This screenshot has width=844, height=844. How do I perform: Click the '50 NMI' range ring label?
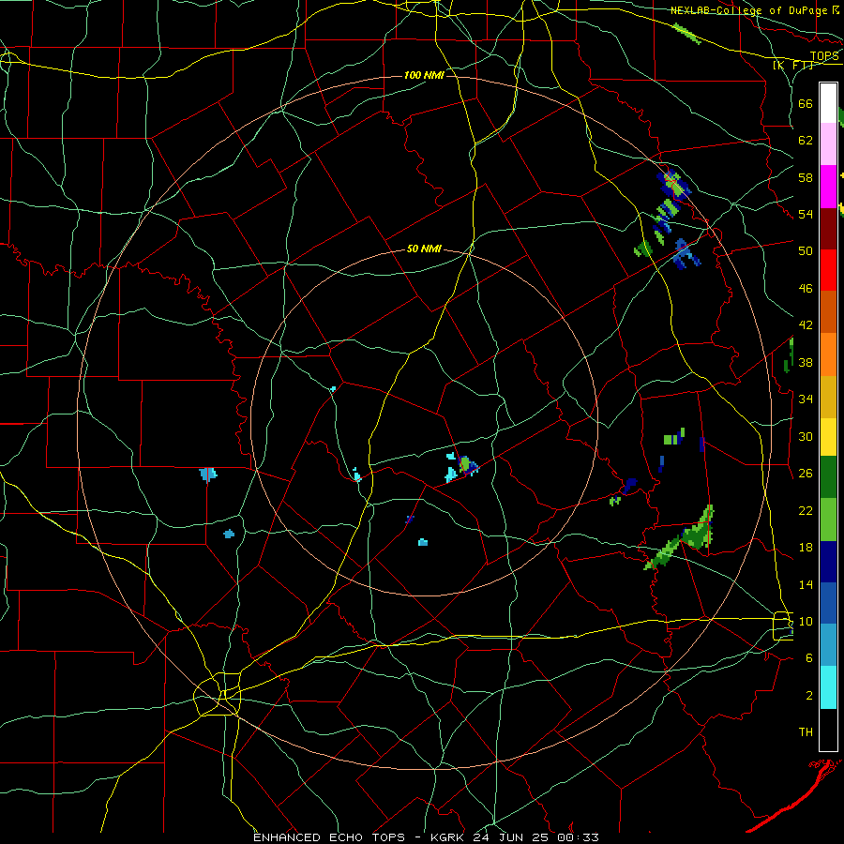[x=424, y=249]
